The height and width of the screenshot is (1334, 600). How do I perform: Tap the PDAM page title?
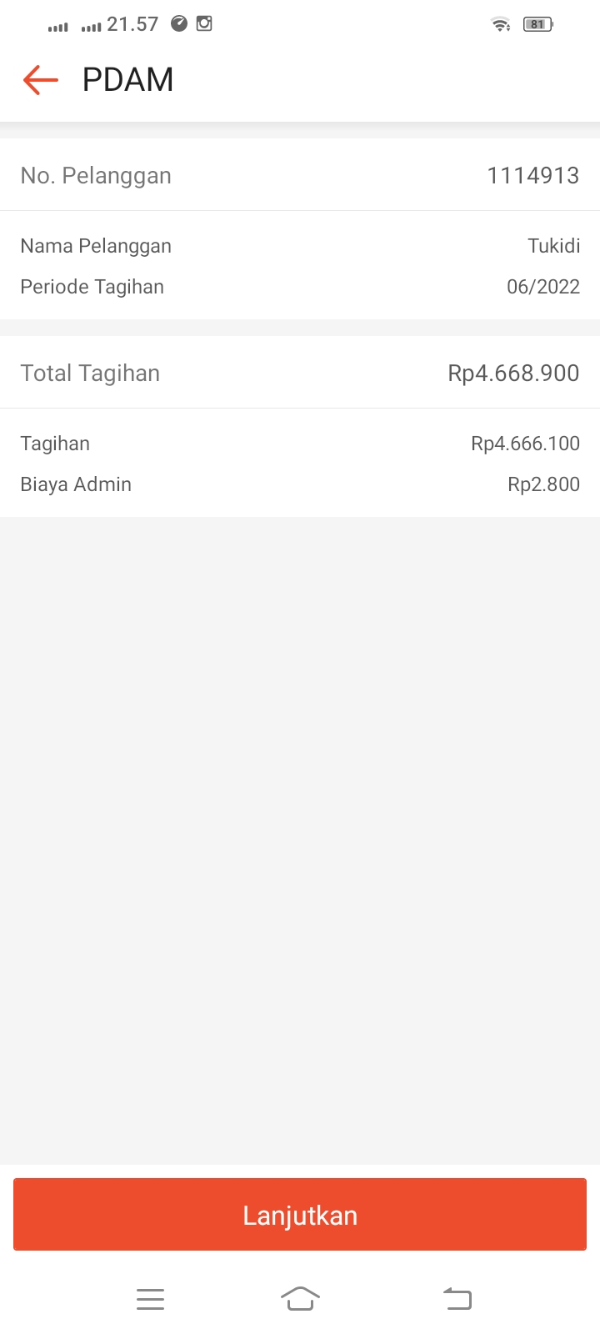coord(127,80)
